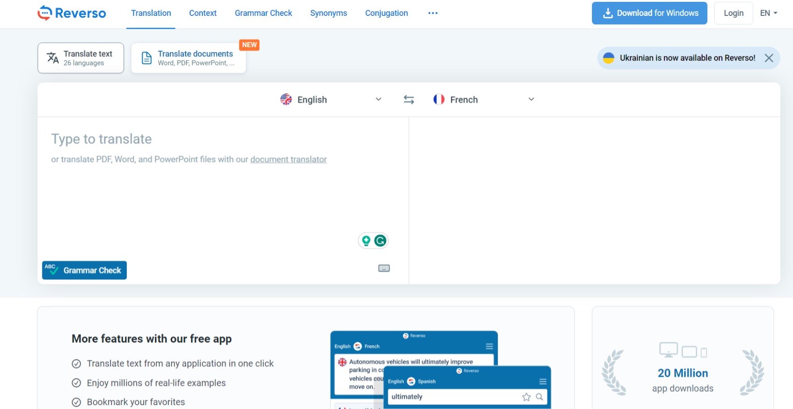Click the magnifier icon in ultimately search box
The height and width of the screenshot is (409, 793).
pyautogui.click(x=539, y=397)
